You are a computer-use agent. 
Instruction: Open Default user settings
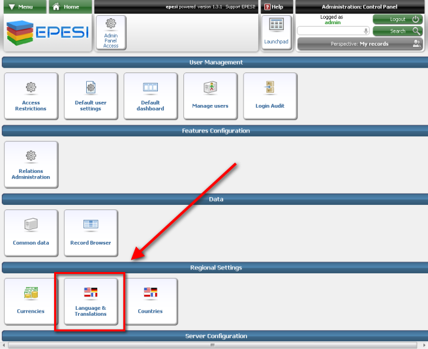click(91, 96)
